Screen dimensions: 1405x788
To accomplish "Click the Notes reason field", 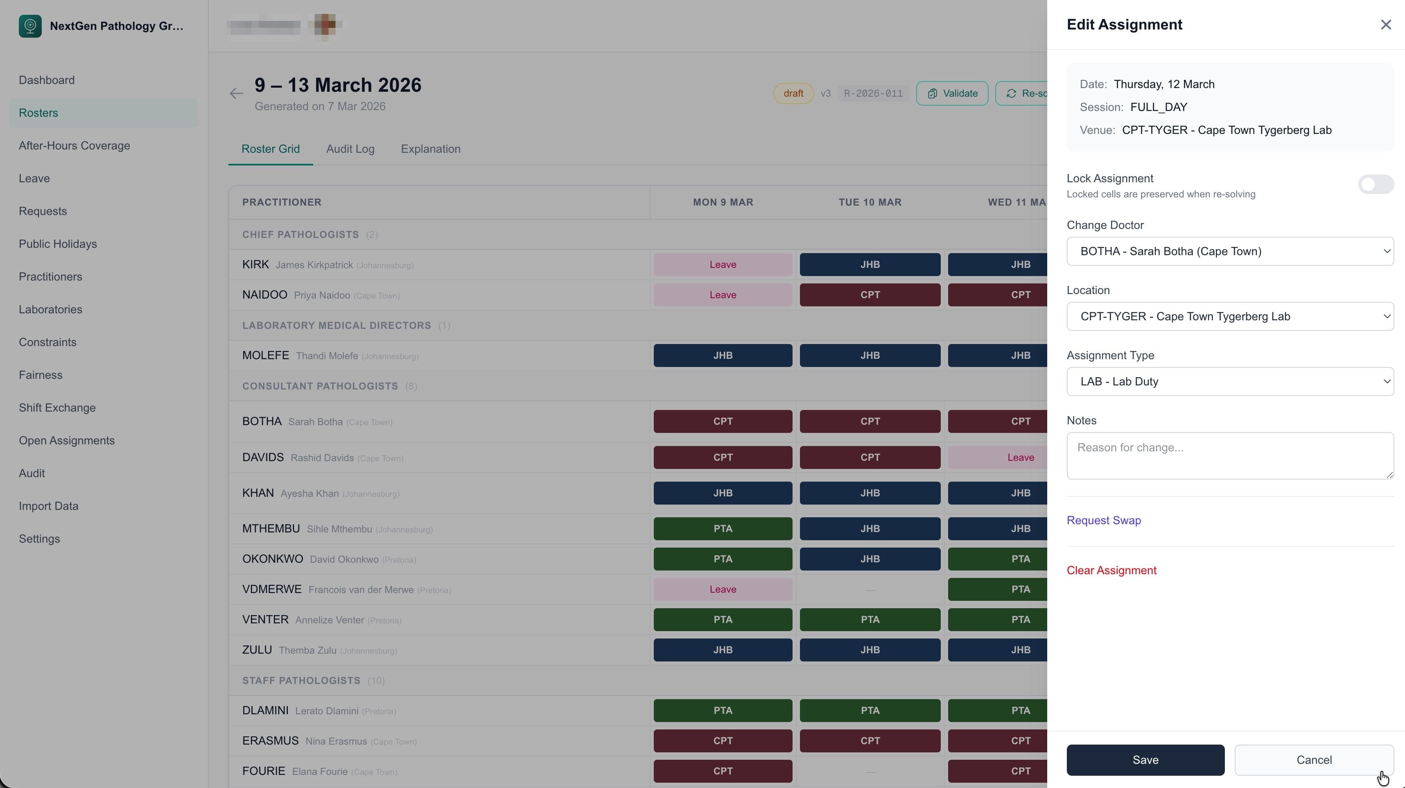I will (x=1230, y=456).
